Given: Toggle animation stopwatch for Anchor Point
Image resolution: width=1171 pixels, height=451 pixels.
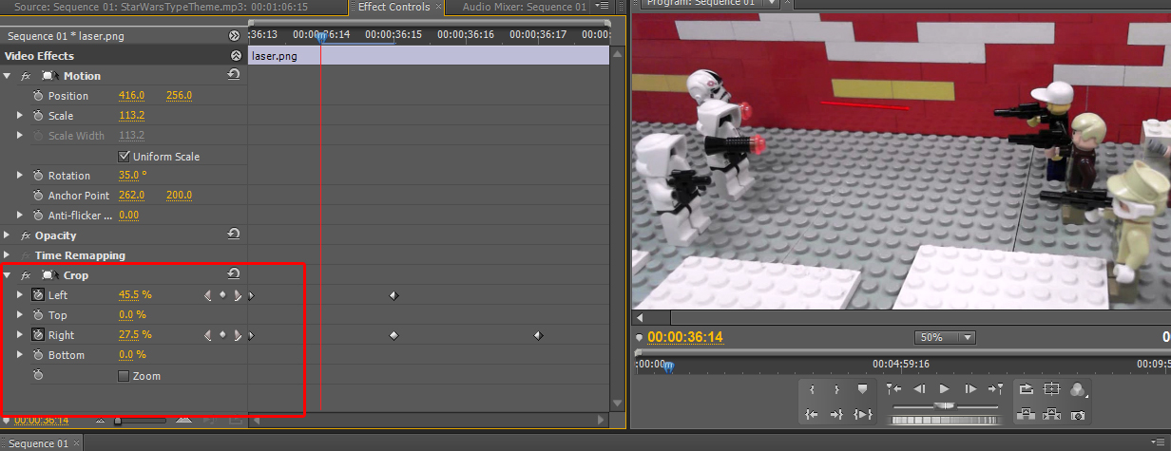Looking at the screenshot, I should coord(38,196).
